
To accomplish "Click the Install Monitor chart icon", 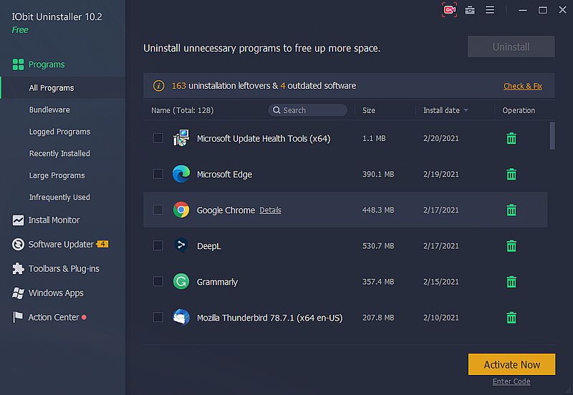I will click(x=18, y=220).
